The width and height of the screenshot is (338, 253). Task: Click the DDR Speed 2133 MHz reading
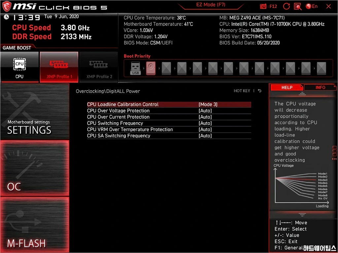pos(52,37)
